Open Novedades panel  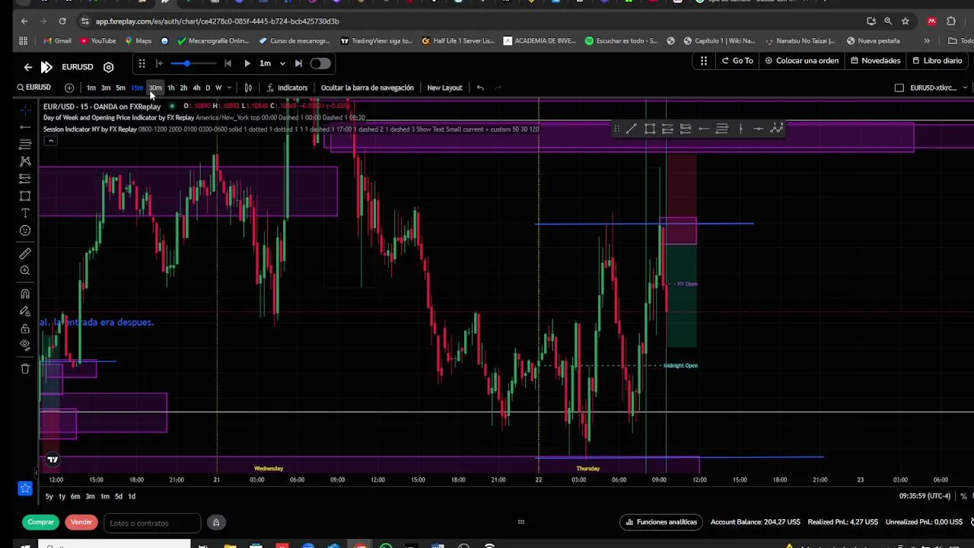875,61
